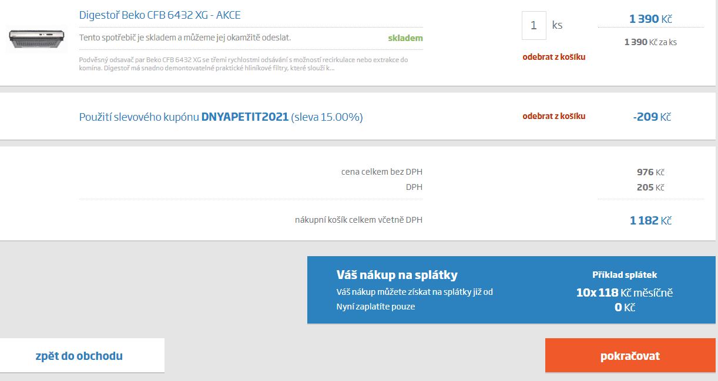Image resolution: width=718 pixels, height=381 pixels.
Task: Edit the quantity field showing 1
Action: point(534,26)
